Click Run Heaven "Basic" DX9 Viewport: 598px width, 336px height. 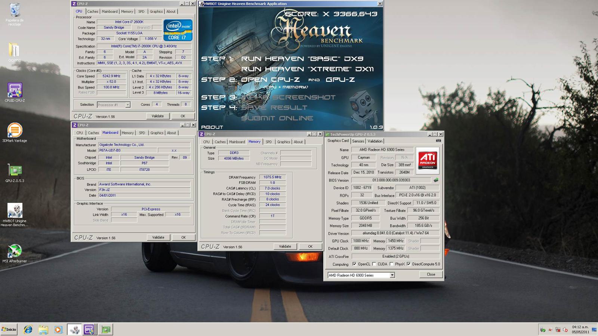302,59
